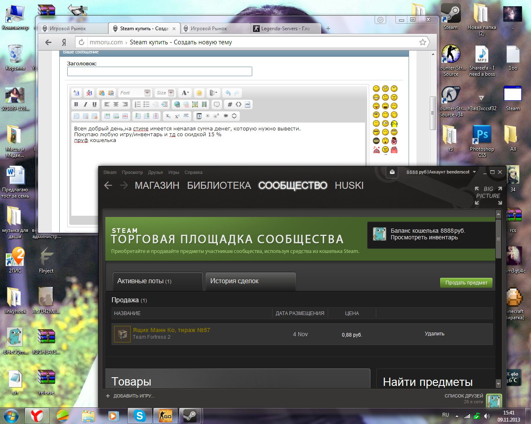
Task: Click the Заголовок title input field
Action: 160,72
